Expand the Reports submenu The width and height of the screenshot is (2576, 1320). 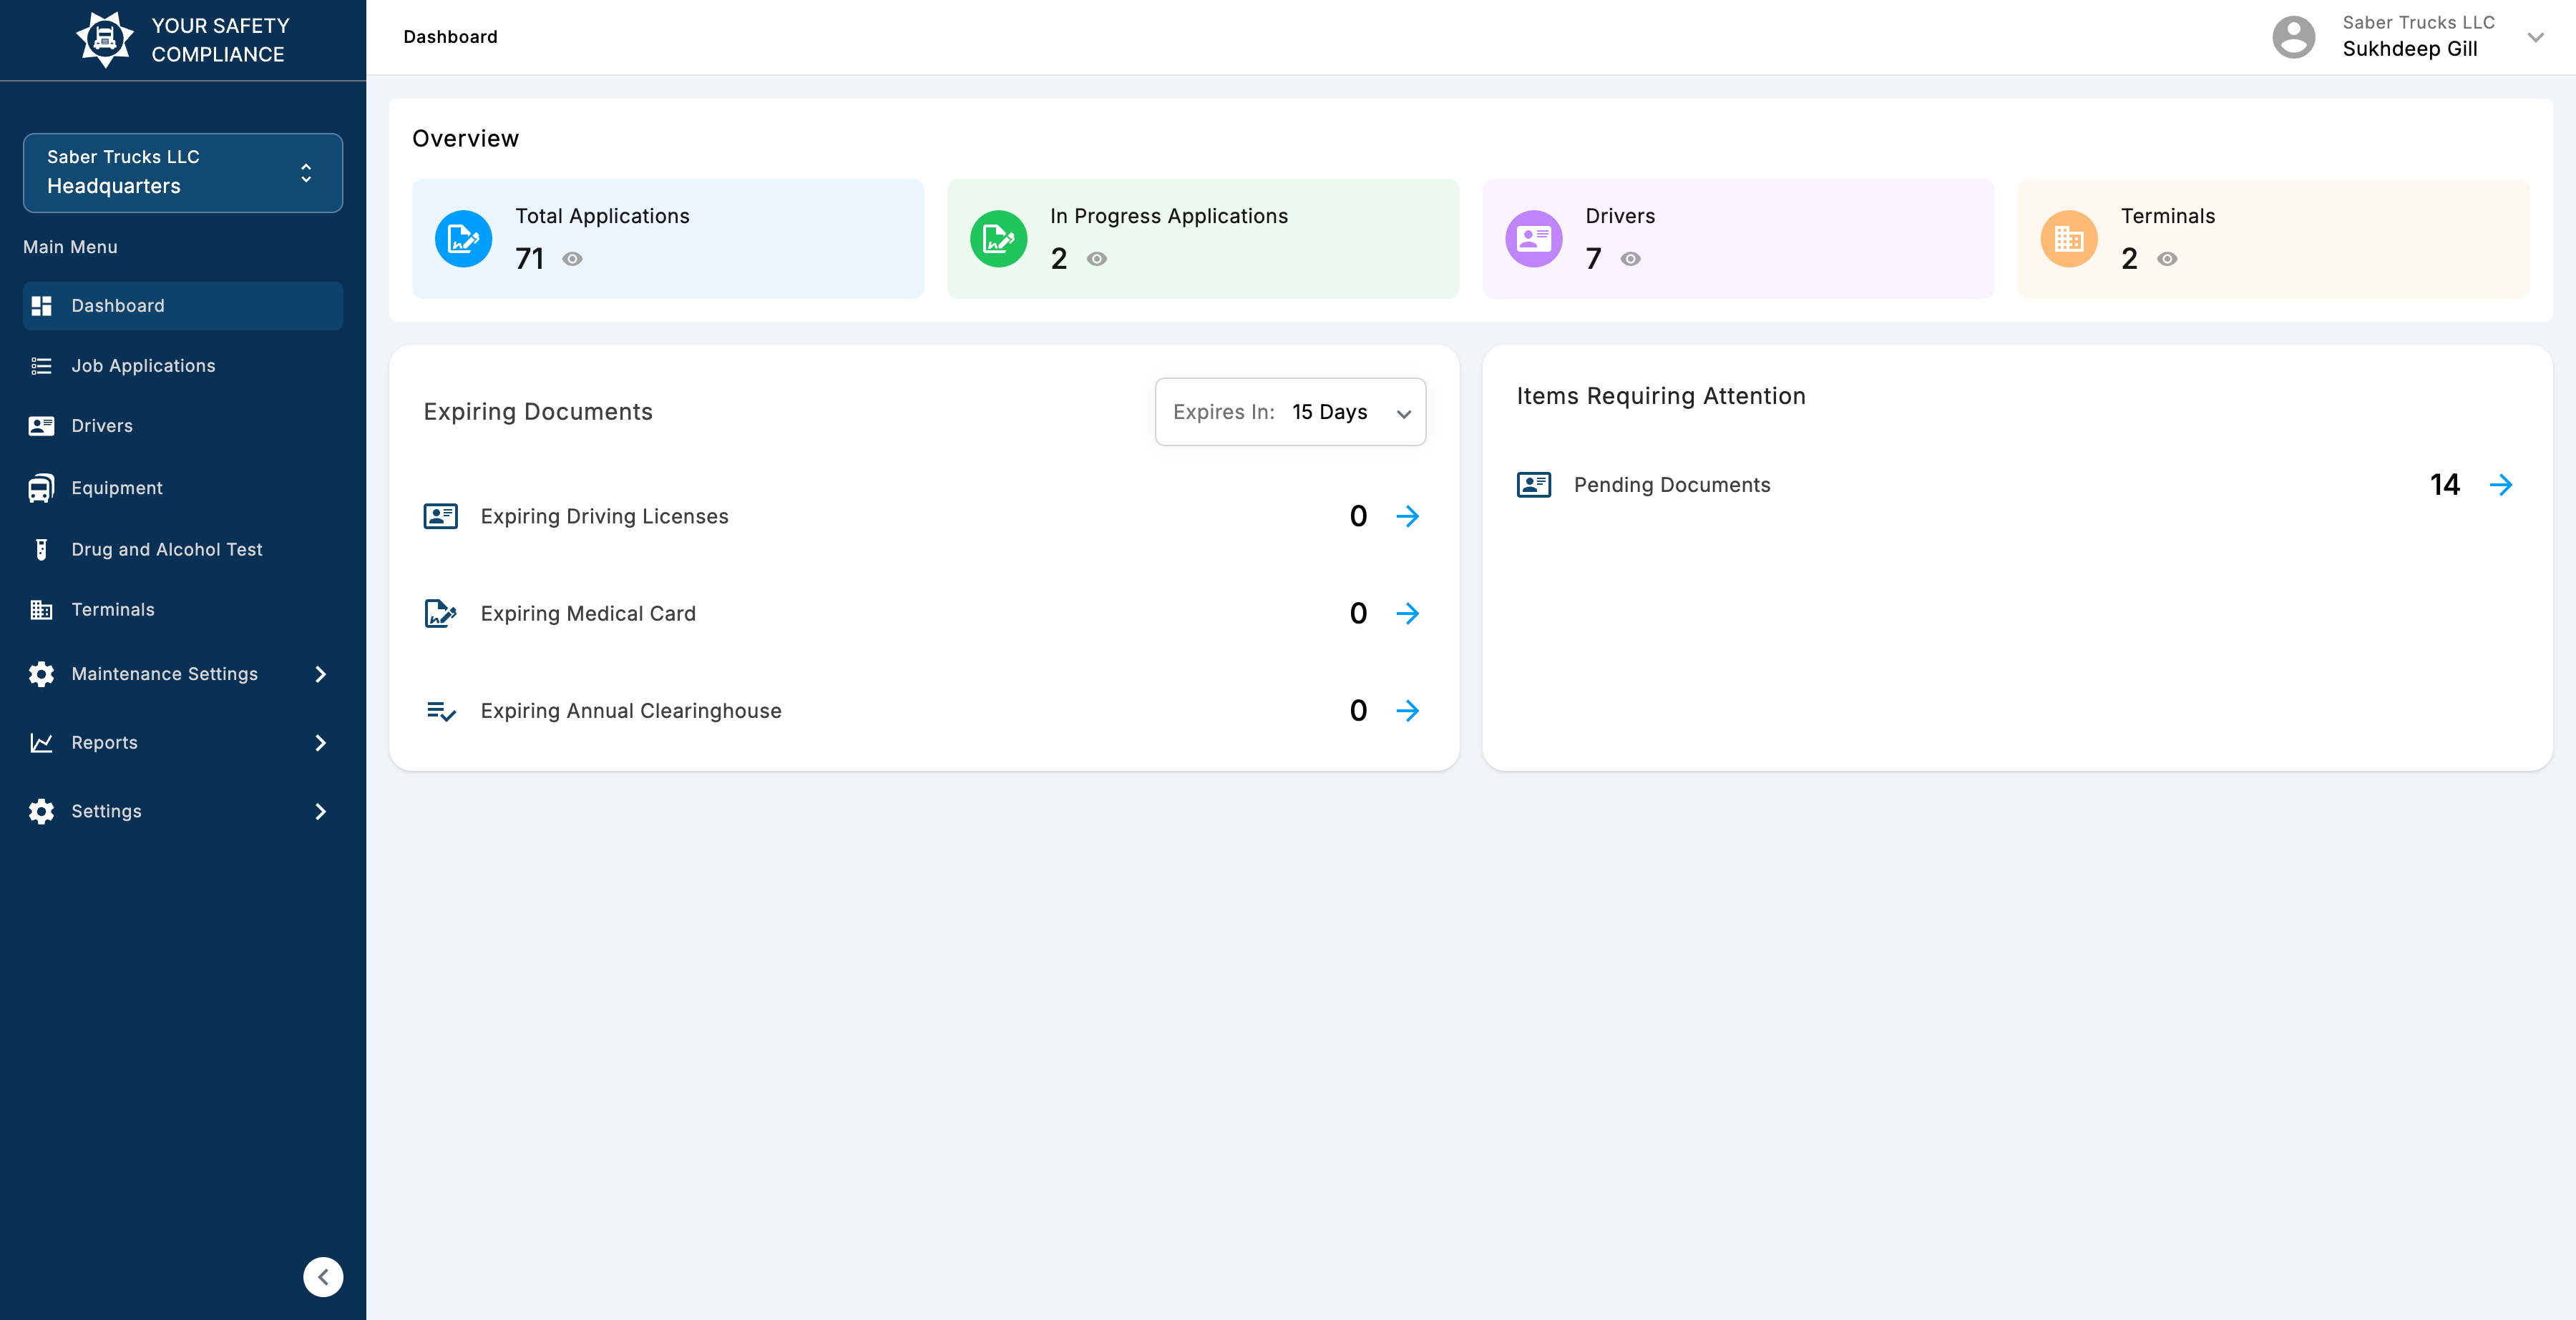104,742
